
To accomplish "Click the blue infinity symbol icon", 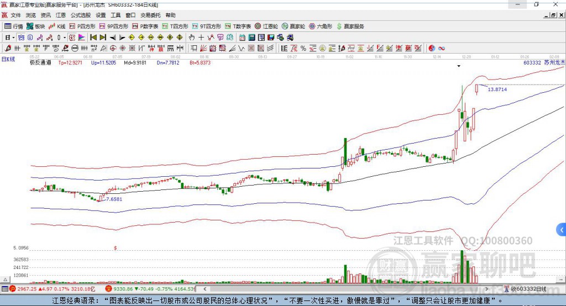I will [x=442, y=49].
